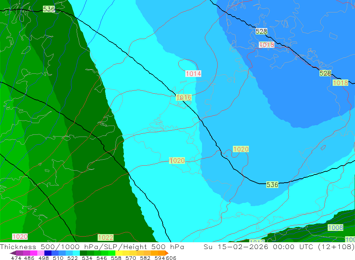The width and height of the screenshot is (355, 260).
Task: Pick the bright magenta legend swatch
Action: 33,253
